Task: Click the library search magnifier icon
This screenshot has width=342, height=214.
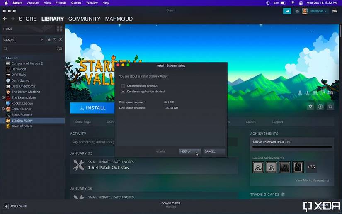Action: point(6,49)
